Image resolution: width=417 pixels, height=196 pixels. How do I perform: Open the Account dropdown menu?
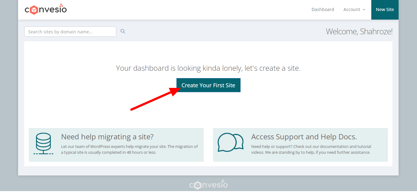tap(352, 9)
